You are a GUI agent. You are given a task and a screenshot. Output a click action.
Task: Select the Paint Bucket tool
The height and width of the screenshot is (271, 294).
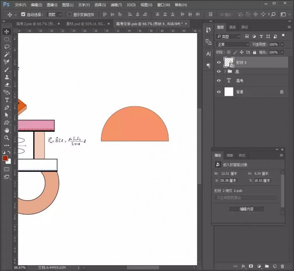point(7,92)
